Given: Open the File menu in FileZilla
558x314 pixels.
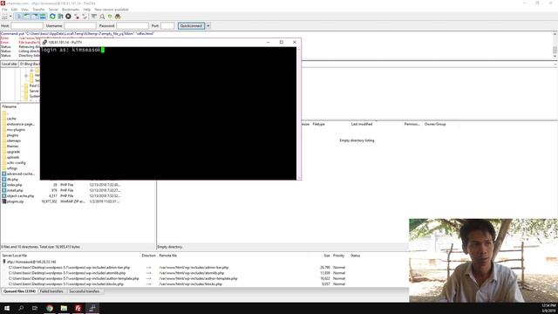Looking at the screenshot, I should click(4, 10).
